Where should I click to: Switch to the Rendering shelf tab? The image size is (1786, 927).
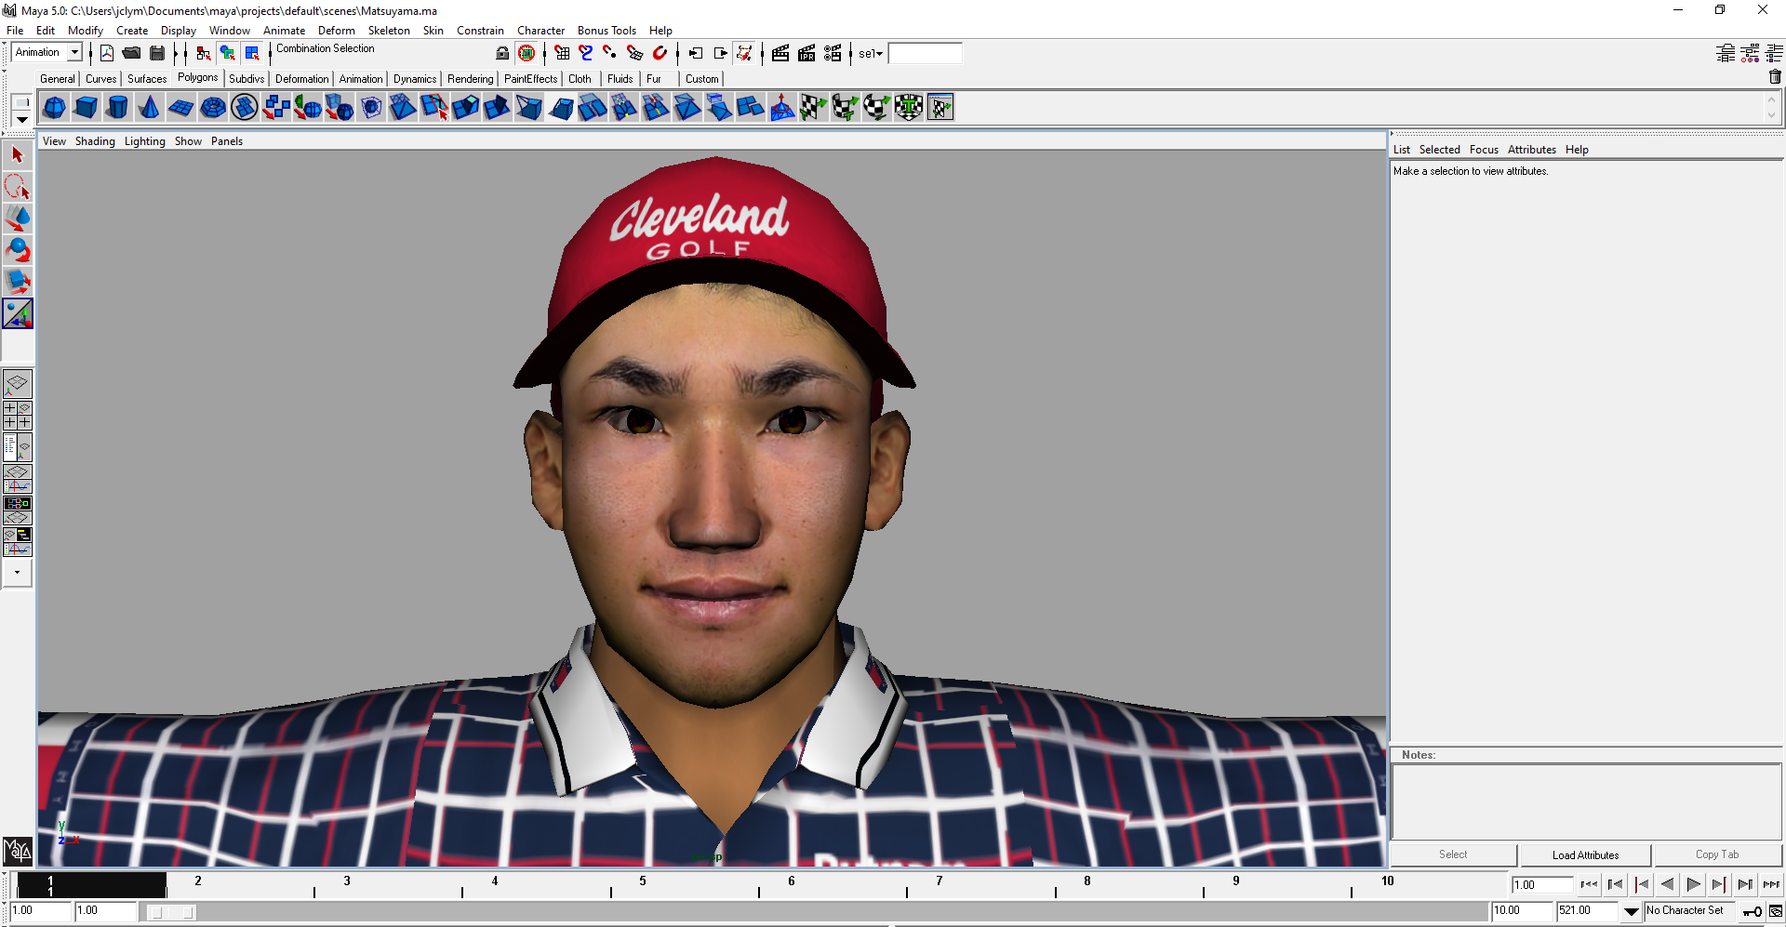(x=470, y=79)
